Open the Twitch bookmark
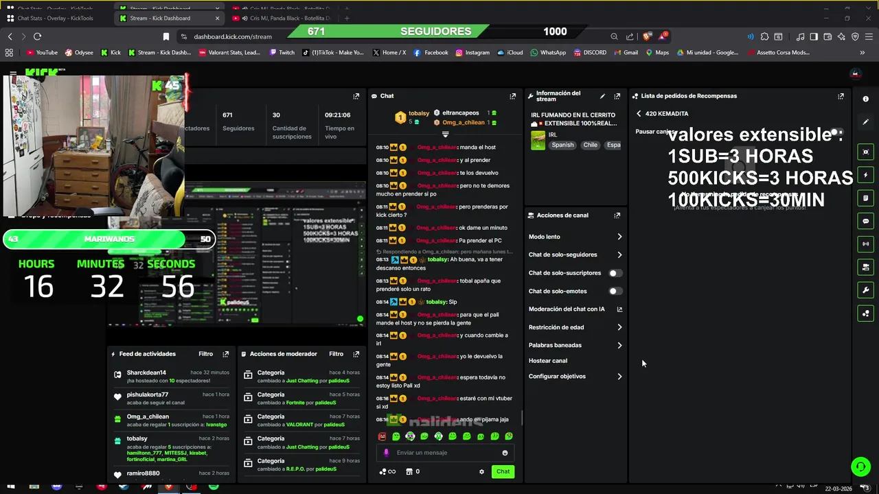Image resolution: width=879 pixels, height=494 pixels. (x=282, y=52)
